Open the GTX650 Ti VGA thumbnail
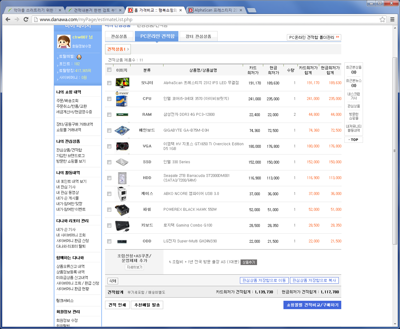Viewport: 400px width, 329px height. click(122, 146)
